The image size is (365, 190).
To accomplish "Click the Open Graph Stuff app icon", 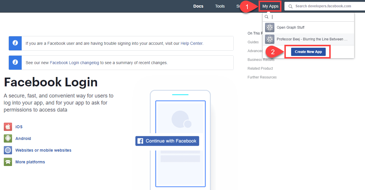I will [x=269, y=27].
